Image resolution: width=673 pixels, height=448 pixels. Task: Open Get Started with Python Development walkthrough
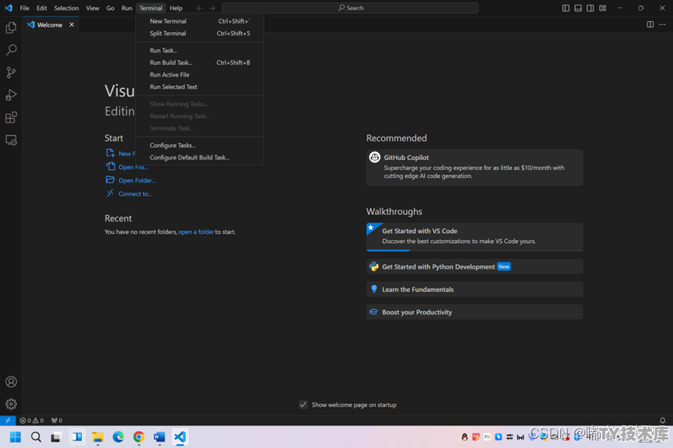pos(475,266)
